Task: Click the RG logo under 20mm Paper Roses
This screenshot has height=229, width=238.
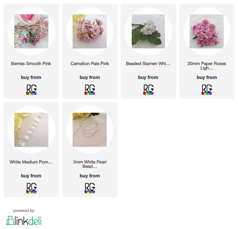Action: [x=207, y=89]
